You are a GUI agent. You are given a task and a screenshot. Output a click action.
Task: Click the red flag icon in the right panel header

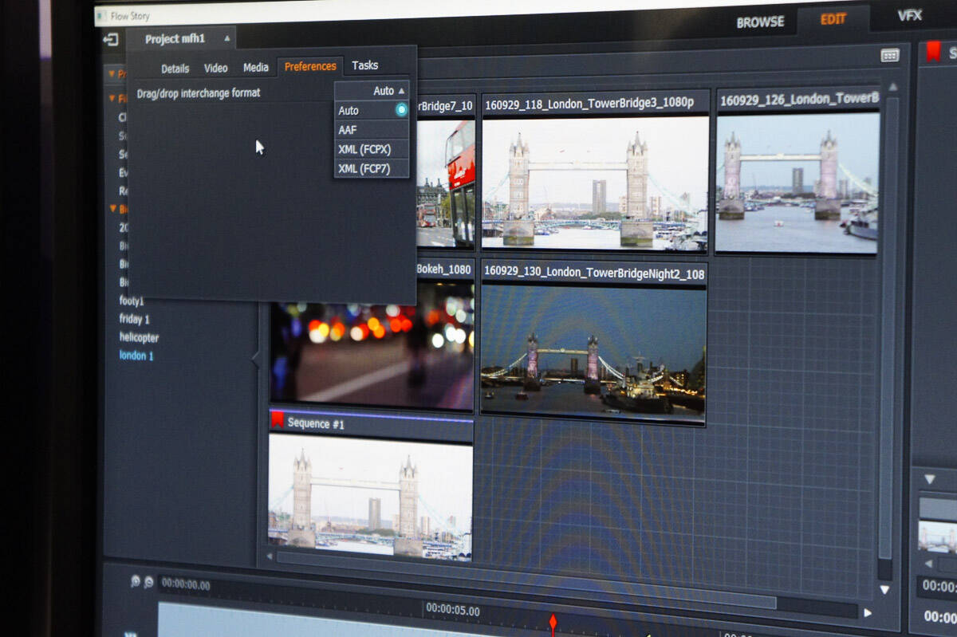[933, 53]
